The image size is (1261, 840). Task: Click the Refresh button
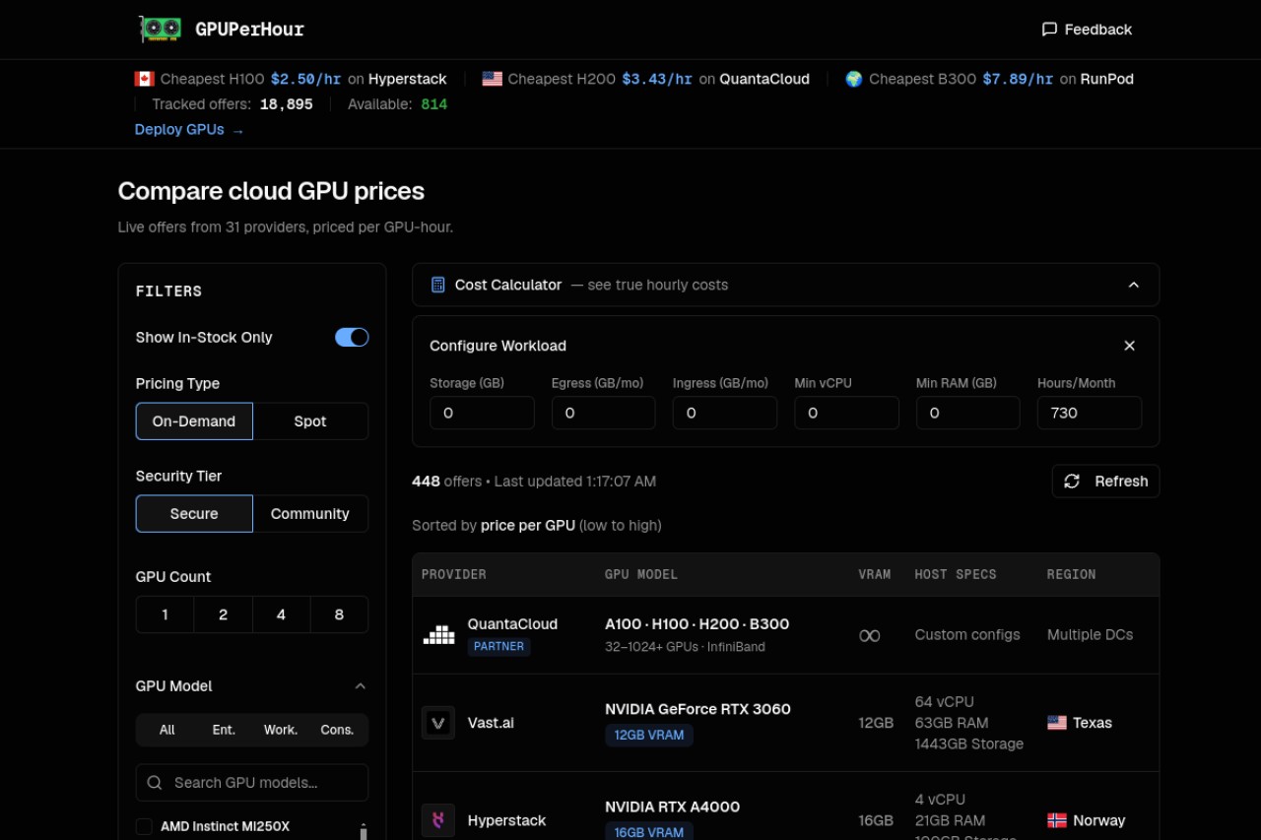tap(1105, 482)
